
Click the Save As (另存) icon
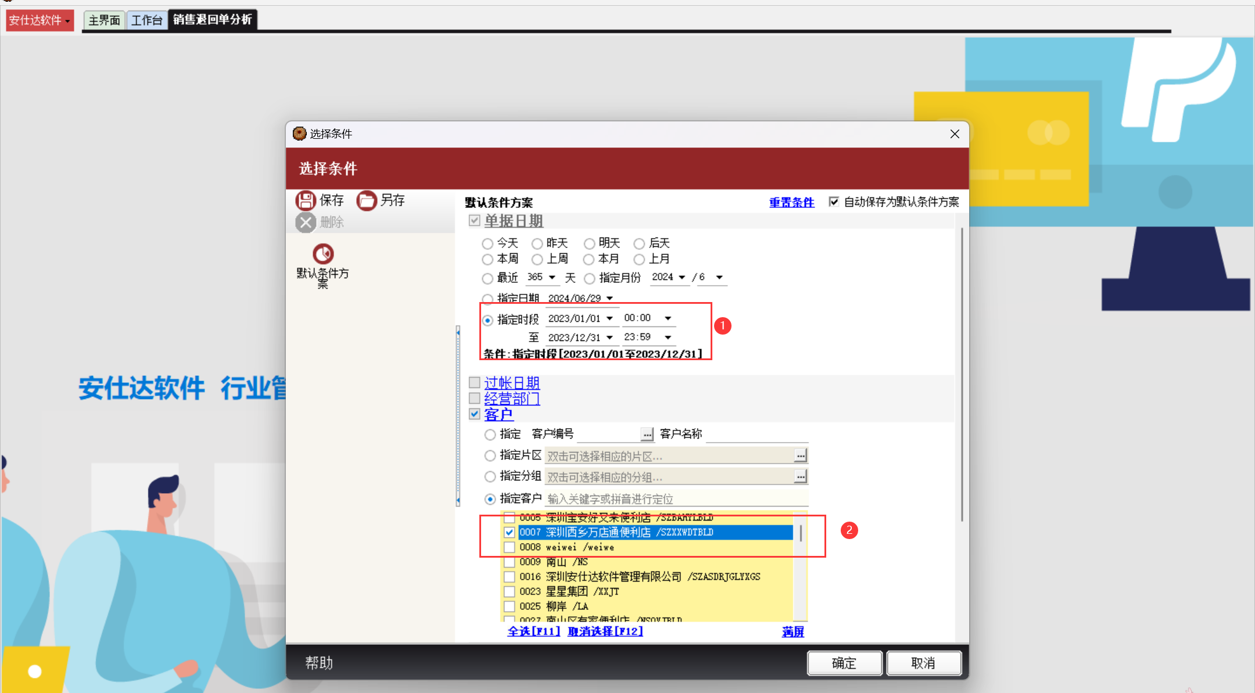(x=367, y=200)
